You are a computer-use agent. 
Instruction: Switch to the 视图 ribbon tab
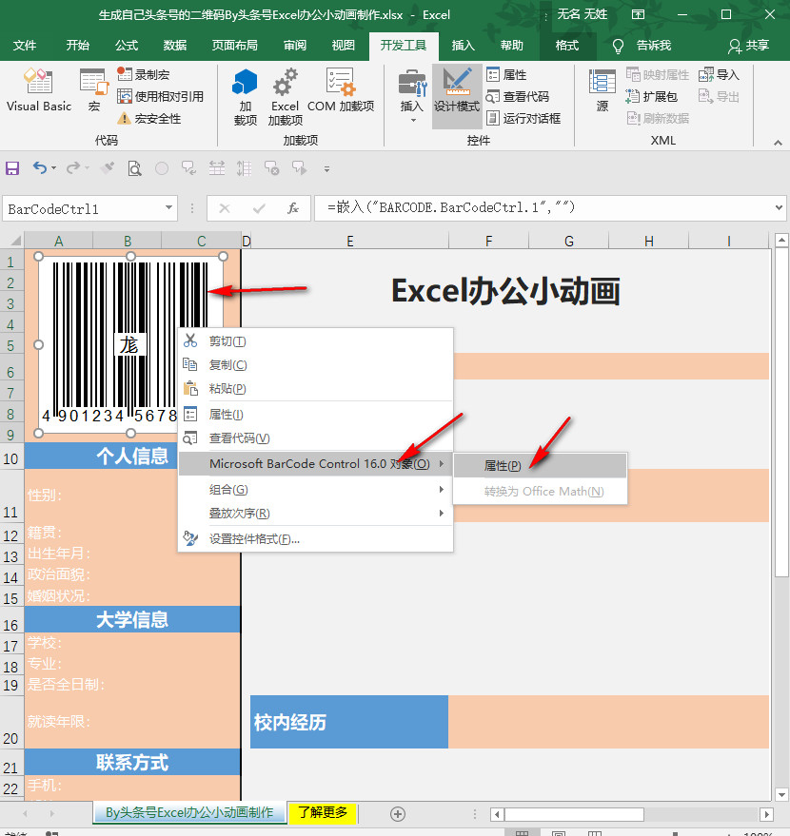[343, 45]
